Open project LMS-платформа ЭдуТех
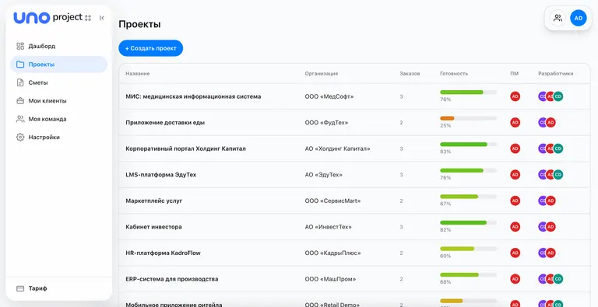Screen dimensions: 598x307 point(161,174)
